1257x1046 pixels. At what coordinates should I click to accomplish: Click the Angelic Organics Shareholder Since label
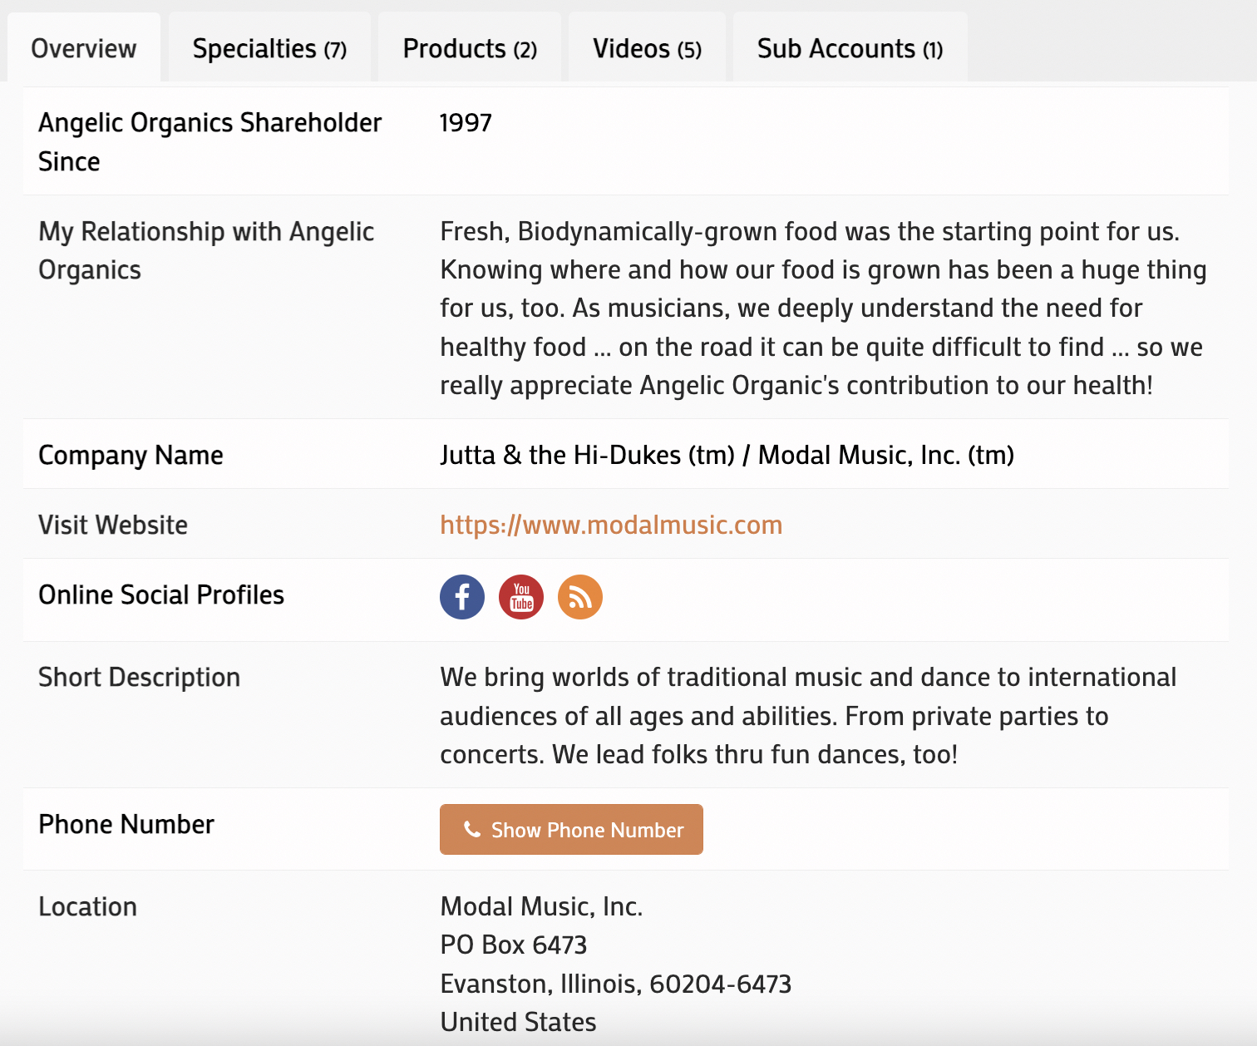(x=209, y=141)
